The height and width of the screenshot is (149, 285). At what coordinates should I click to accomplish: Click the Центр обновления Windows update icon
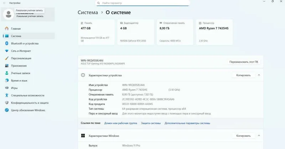(x=7, y=110)
